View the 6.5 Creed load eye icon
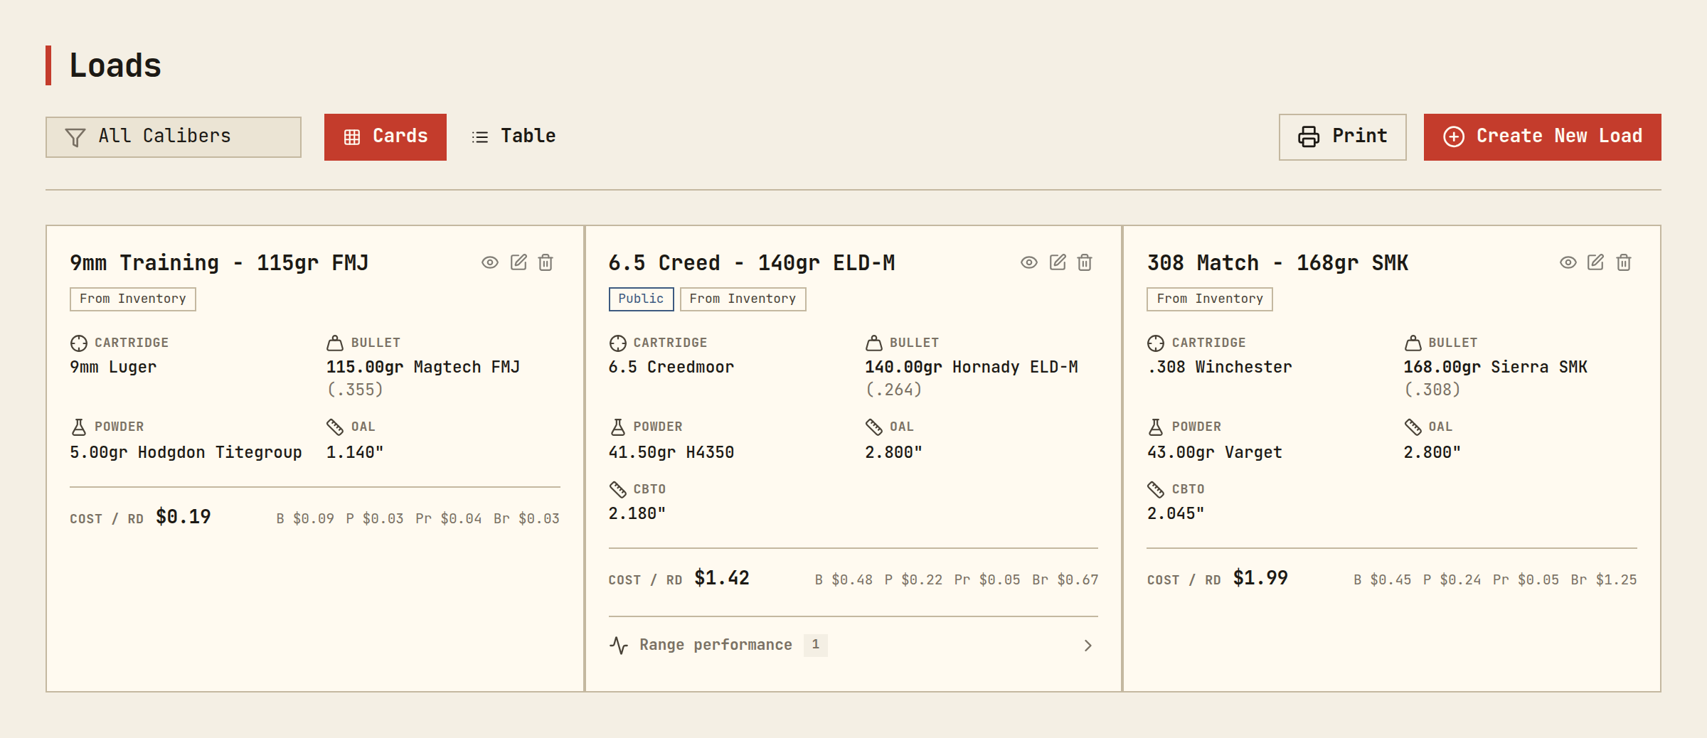The height and width of the screenshot is (738, 1707). point(1029,262)
